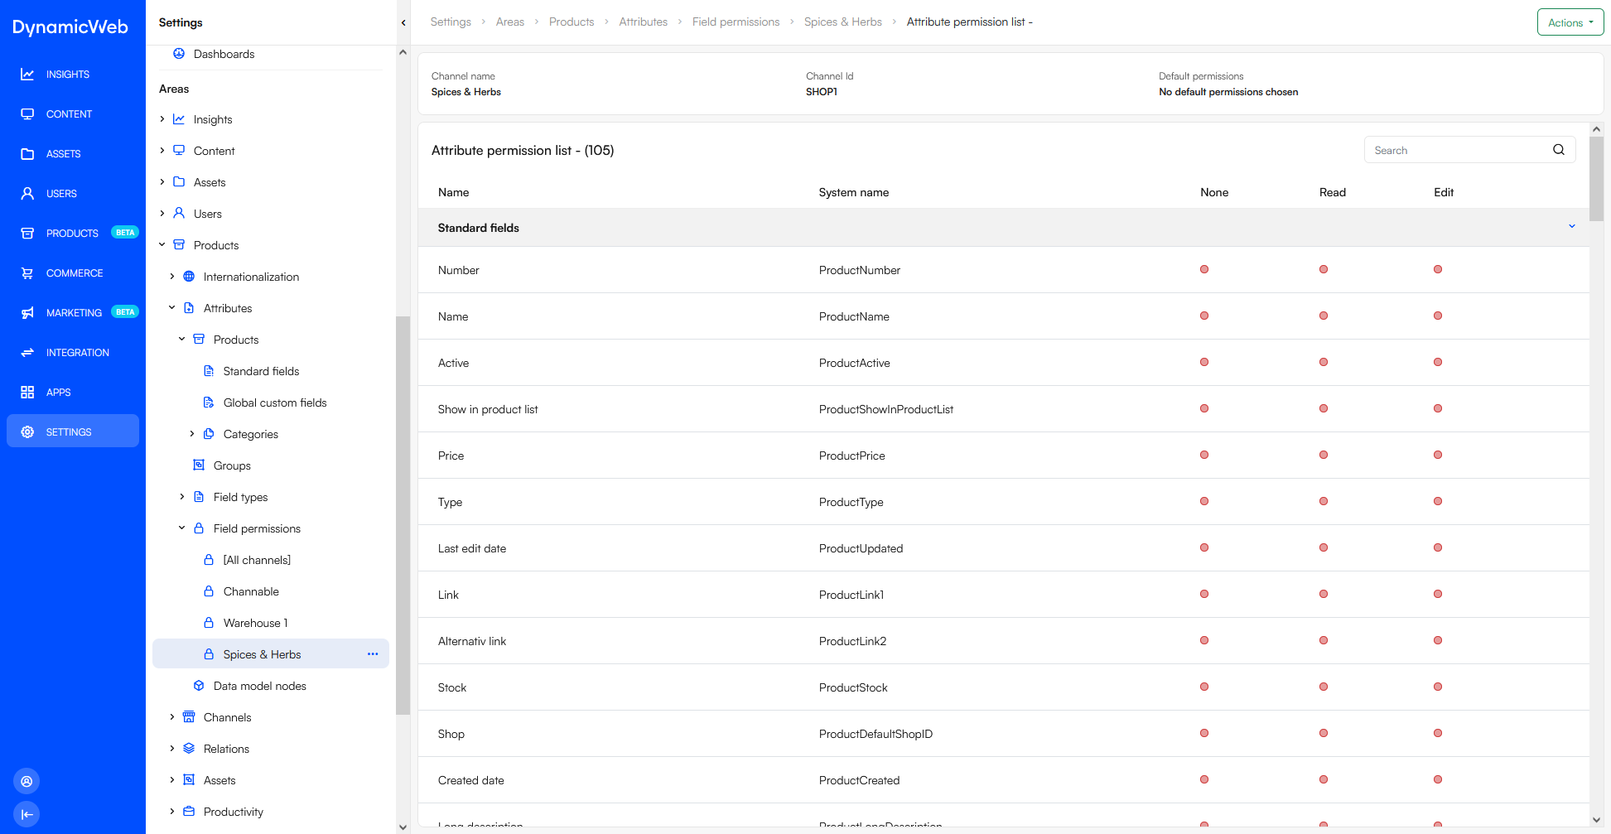Image resolution: width=1611 pixels, height=834 pixels.
Task: Select Relations in the settings tree
Action: tap(226, 749)
